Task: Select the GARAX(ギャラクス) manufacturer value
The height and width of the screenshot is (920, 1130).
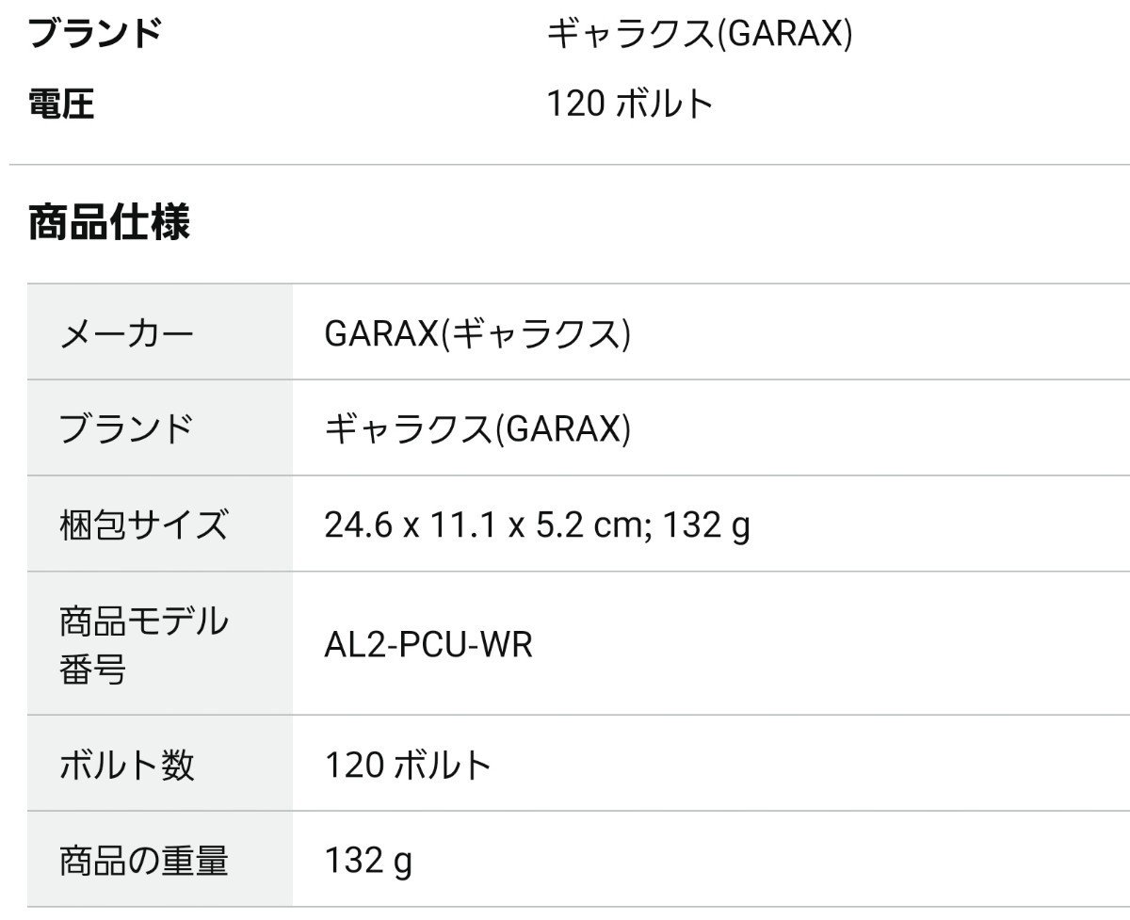Action: point(476,333)
